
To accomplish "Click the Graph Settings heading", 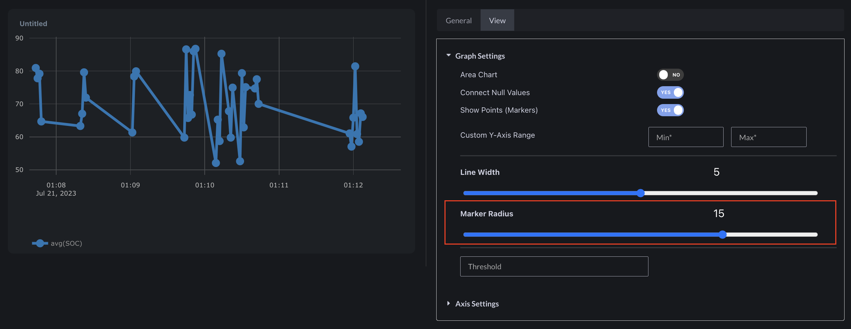I will tap(480, 56).
